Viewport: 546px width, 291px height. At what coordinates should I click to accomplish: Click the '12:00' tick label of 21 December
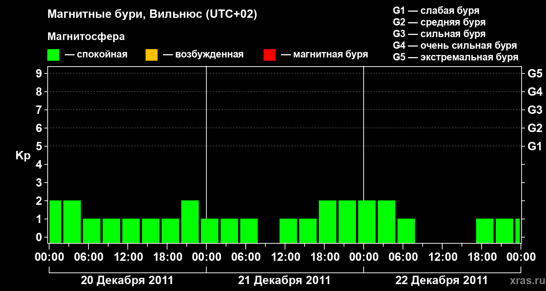[x=285, y=257]
